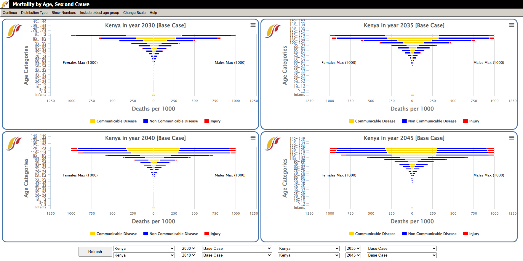Image resolution: width=523 pixels, height=261 pixels.
Task: Click the flame logo in Kenya 2035 chart
Action: coord(273,31)
